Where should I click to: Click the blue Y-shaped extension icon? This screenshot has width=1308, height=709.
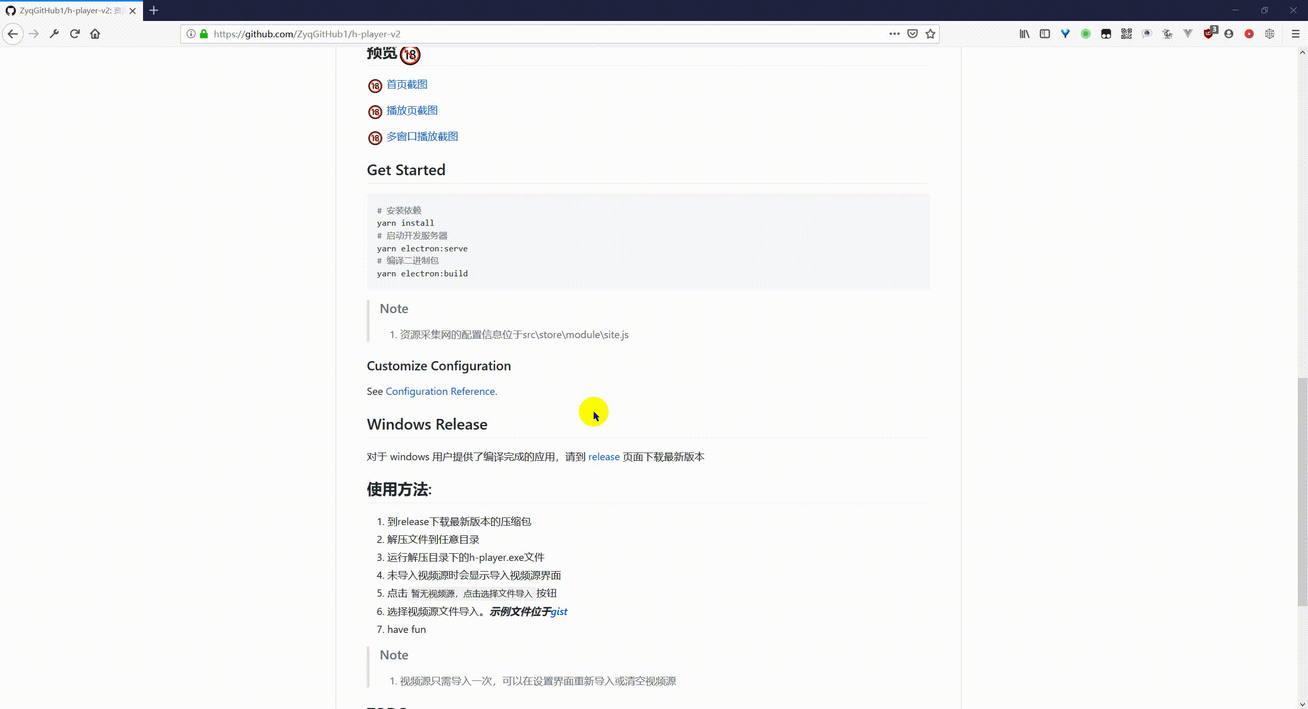click(1065, 34)
